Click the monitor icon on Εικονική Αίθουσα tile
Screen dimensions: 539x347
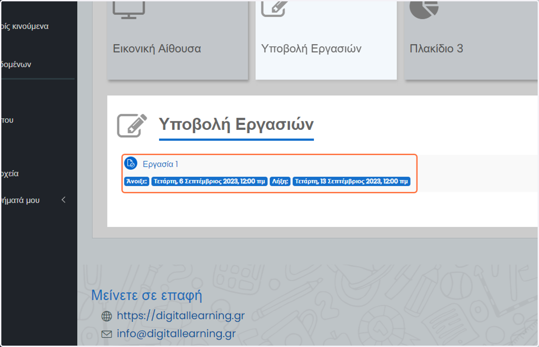click(128, 9)
